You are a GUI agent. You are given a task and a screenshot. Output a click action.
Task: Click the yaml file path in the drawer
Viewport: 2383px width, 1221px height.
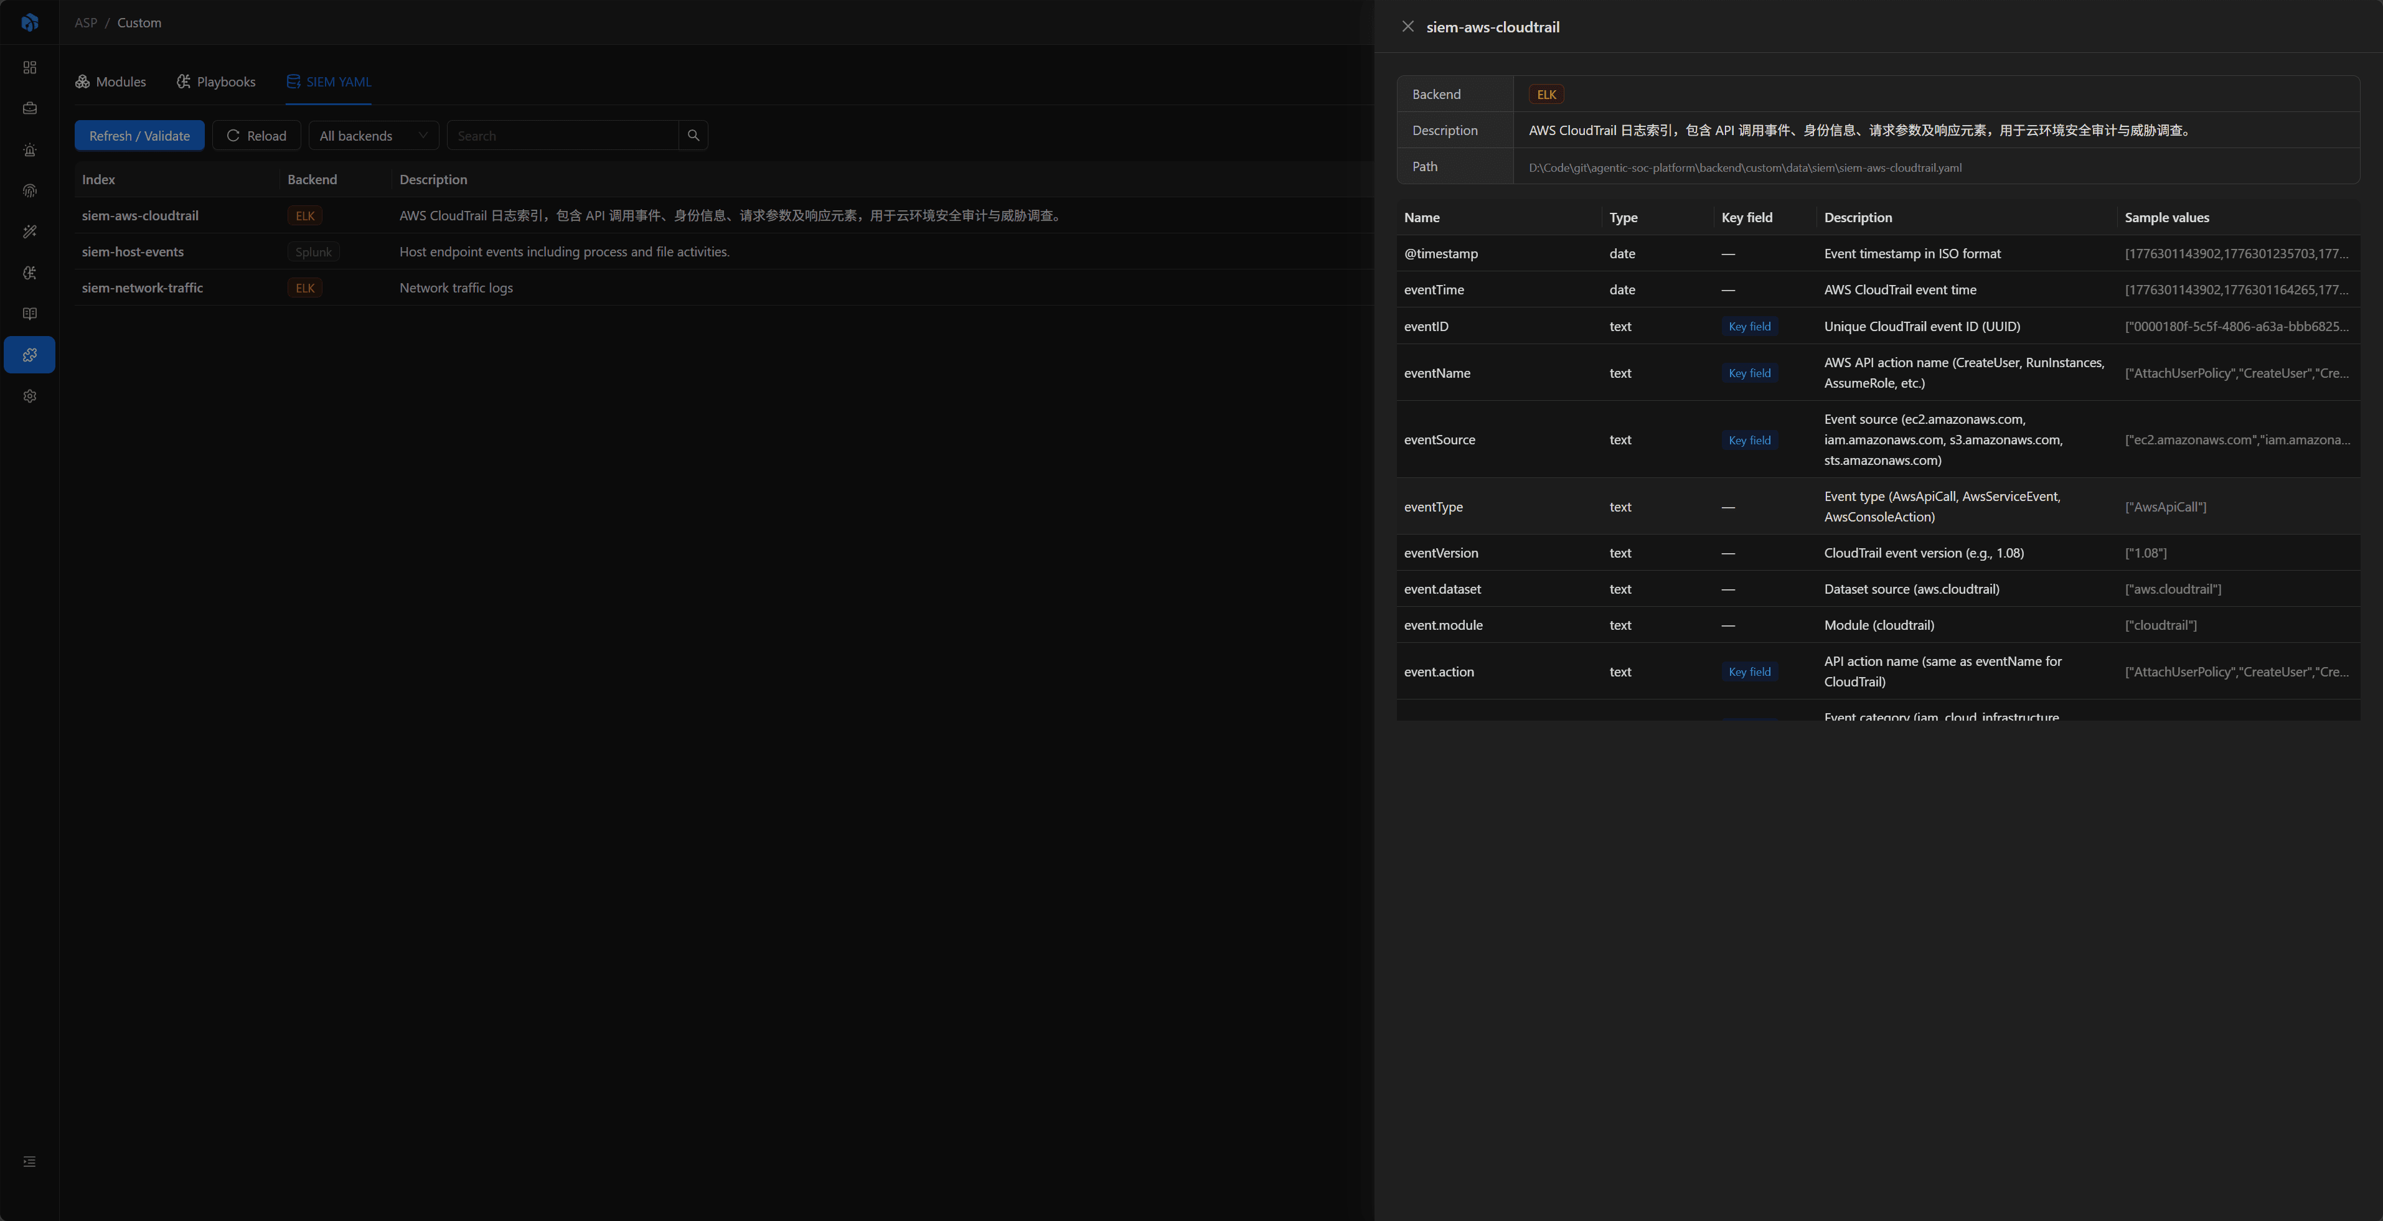point(1745,167)
